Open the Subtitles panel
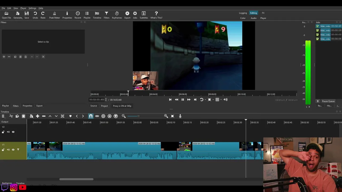Viewport: 342px width, 192px height. click(144, 15)
